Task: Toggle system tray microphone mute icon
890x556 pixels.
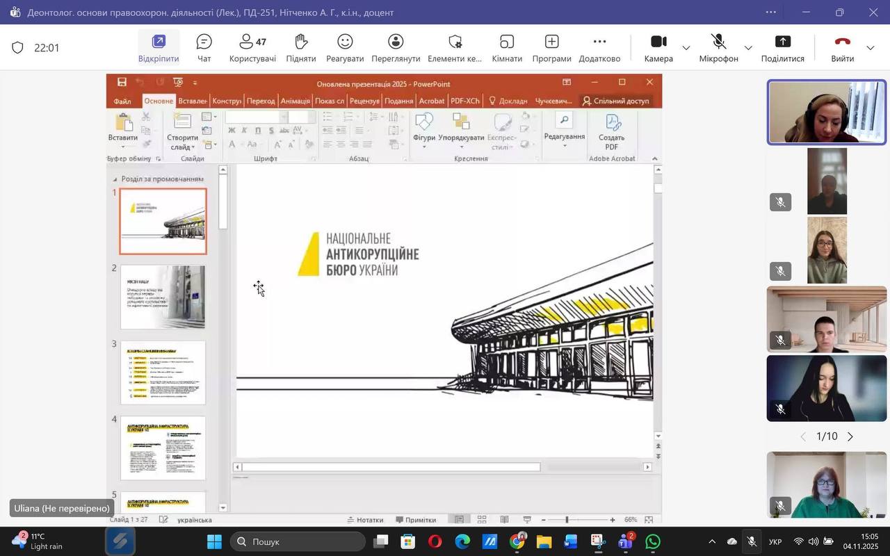Action: [752, 541]
